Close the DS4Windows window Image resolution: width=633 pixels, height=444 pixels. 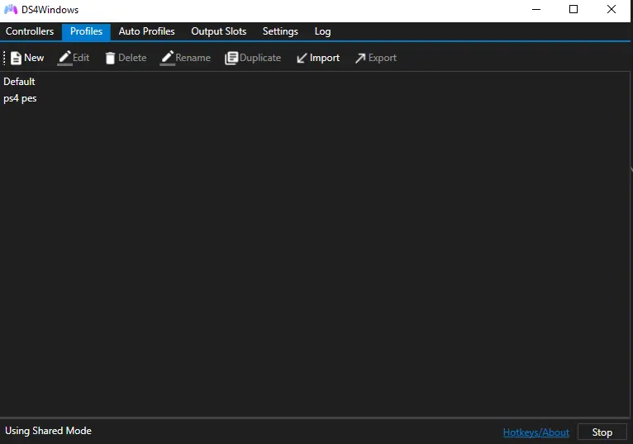coord(612,9)
